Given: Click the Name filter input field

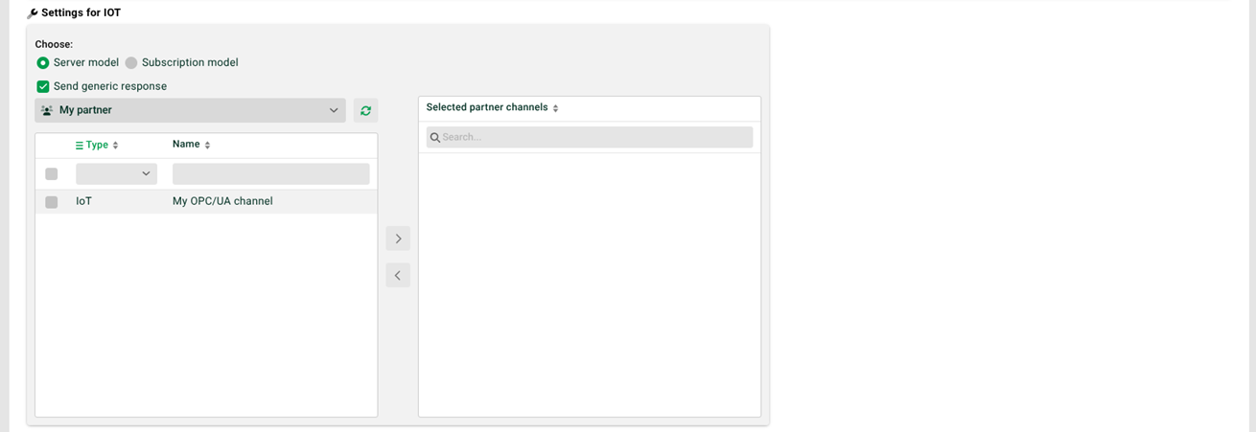Looking at the screenshot, I should point(270,173).
